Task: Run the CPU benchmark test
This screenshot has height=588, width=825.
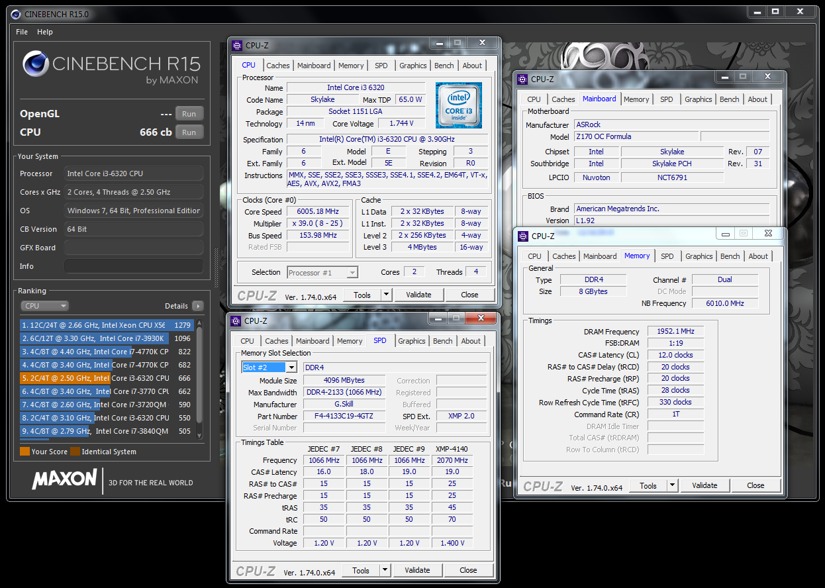Action: coord(189,132)
